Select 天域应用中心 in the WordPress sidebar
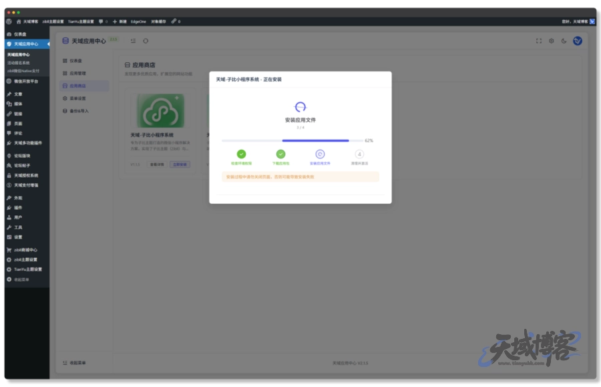 [27, 43]
